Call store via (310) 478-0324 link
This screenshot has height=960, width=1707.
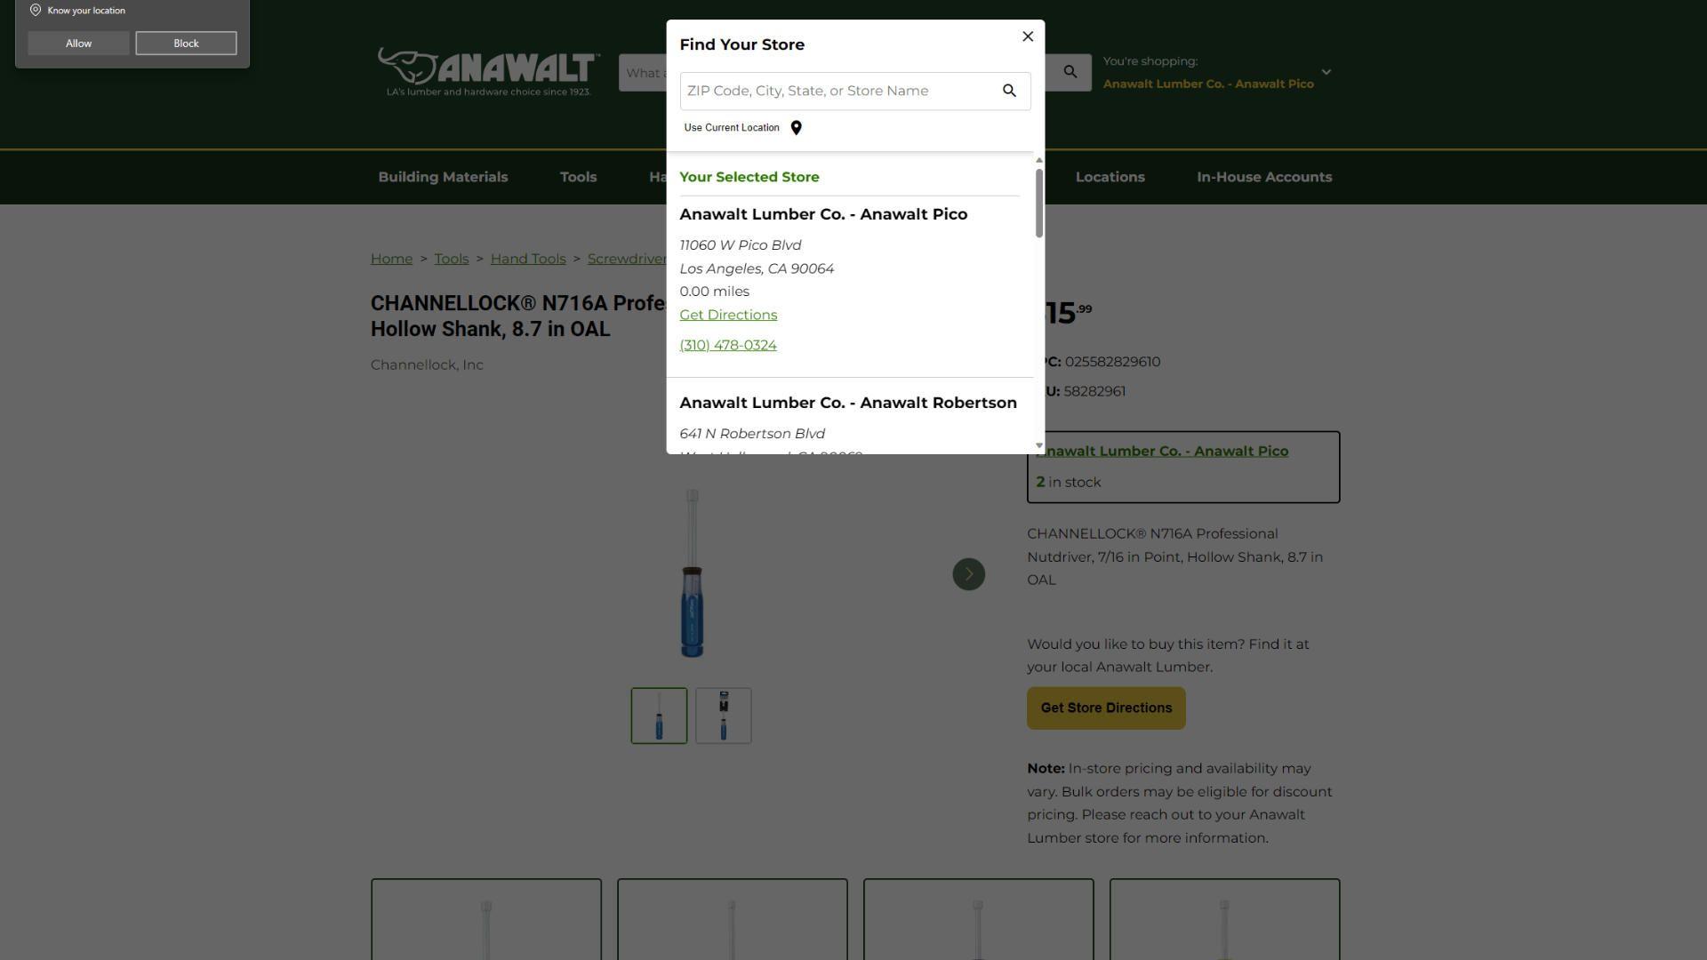pyautogui.click(x=727, y=345)
